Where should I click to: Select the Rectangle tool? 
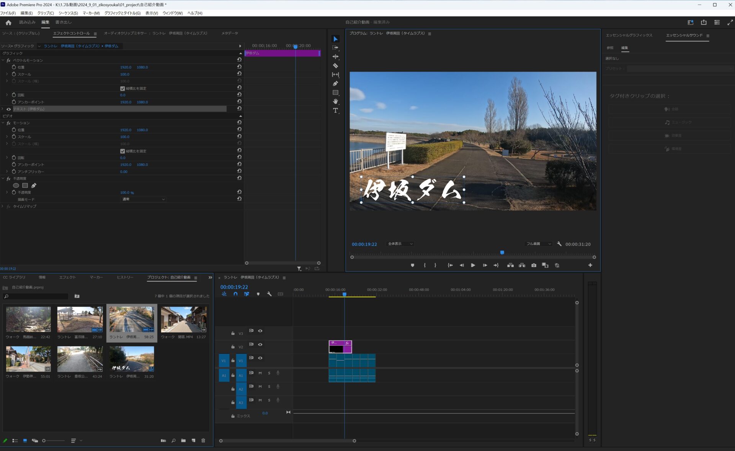335,93
